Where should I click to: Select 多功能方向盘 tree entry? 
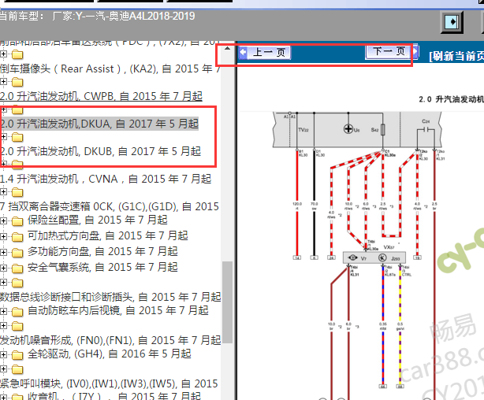point(102,251)
